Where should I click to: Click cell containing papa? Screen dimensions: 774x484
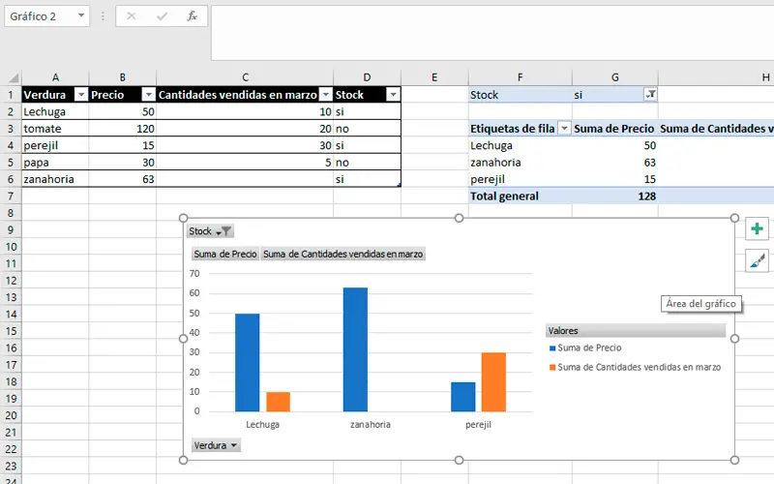click(55, 162)
